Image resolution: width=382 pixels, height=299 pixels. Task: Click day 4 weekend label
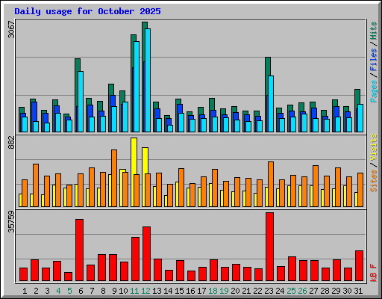tap(58, 291)
